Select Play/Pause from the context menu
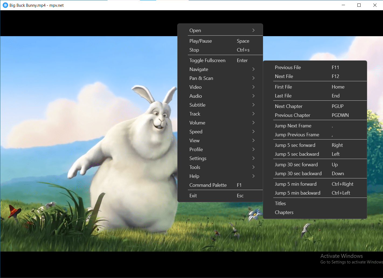 [x=220, y=41]
